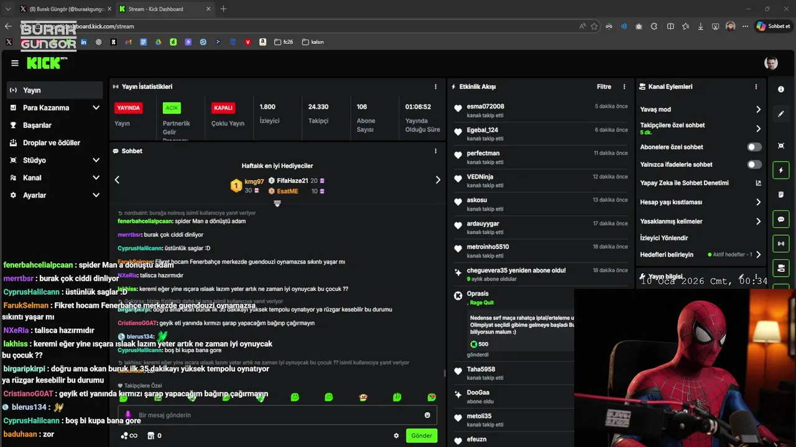Viewport: 796px width, 447px height.
Task: Toggle the chat bubble widget in the right toolbar
Action: click(x=781, y=220)
